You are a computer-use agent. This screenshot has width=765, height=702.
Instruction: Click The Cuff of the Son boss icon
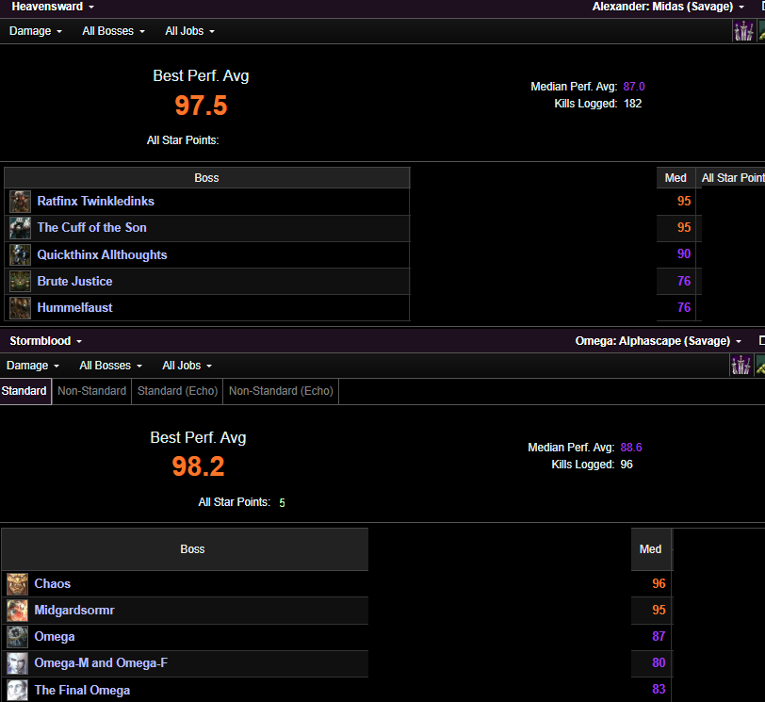tap(20, 228)
